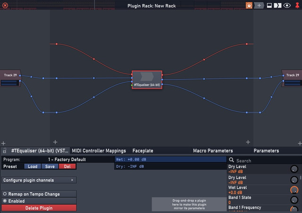Viewport: 302px width, 213px height.
Task: Open the #TEqualiser (64-bit) (VST... tab
Action: tap(40, 151)
